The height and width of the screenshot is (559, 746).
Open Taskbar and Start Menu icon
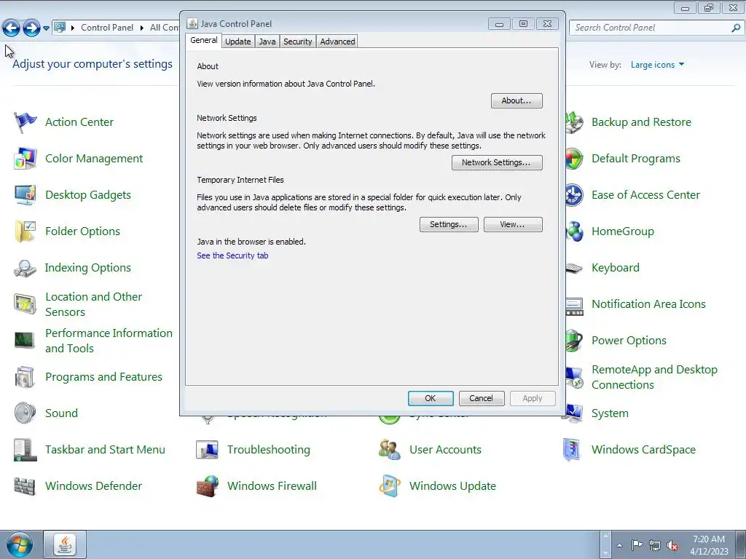click(25, 450)
